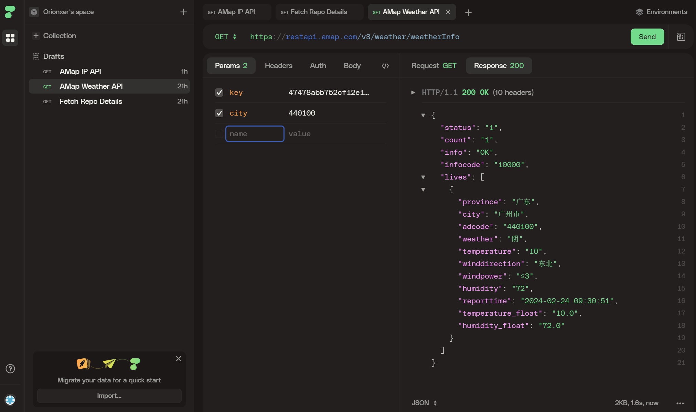Select the Headers tab in request panel
Screen dimensions: 696x412
(279, 65)
